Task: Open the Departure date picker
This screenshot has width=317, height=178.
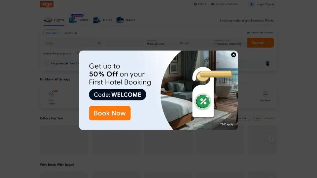Action: (161, 43)
